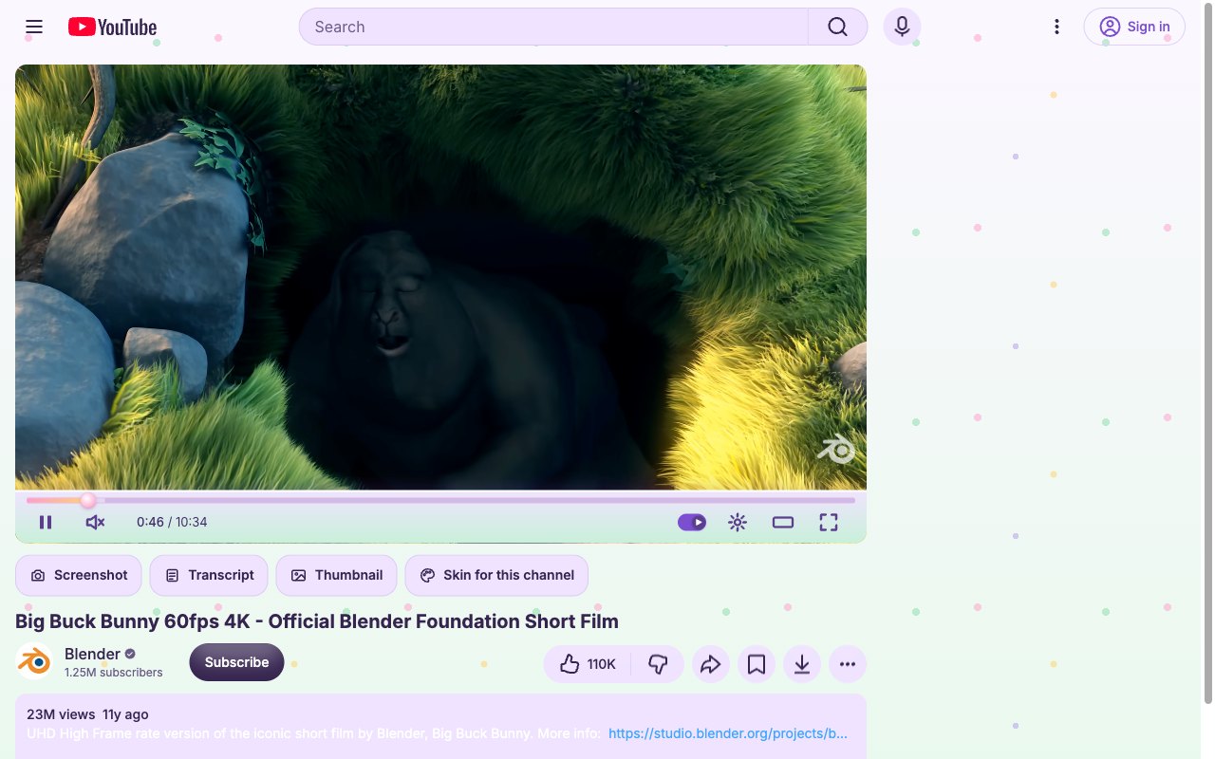
Task: Download the video
Action: [x=802, y=664]
